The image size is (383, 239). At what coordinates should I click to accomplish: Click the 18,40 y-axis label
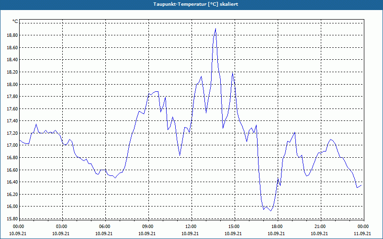point(12,60)
